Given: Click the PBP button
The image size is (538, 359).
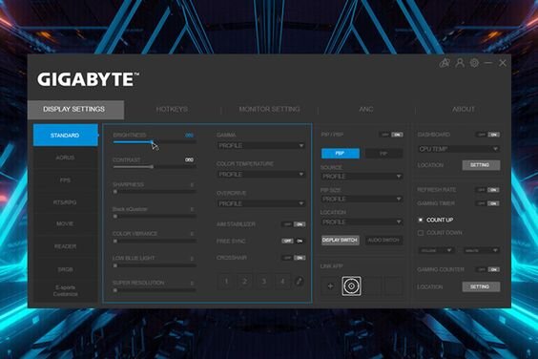Looking at the screenshot, I should click(x=341, y=153).
